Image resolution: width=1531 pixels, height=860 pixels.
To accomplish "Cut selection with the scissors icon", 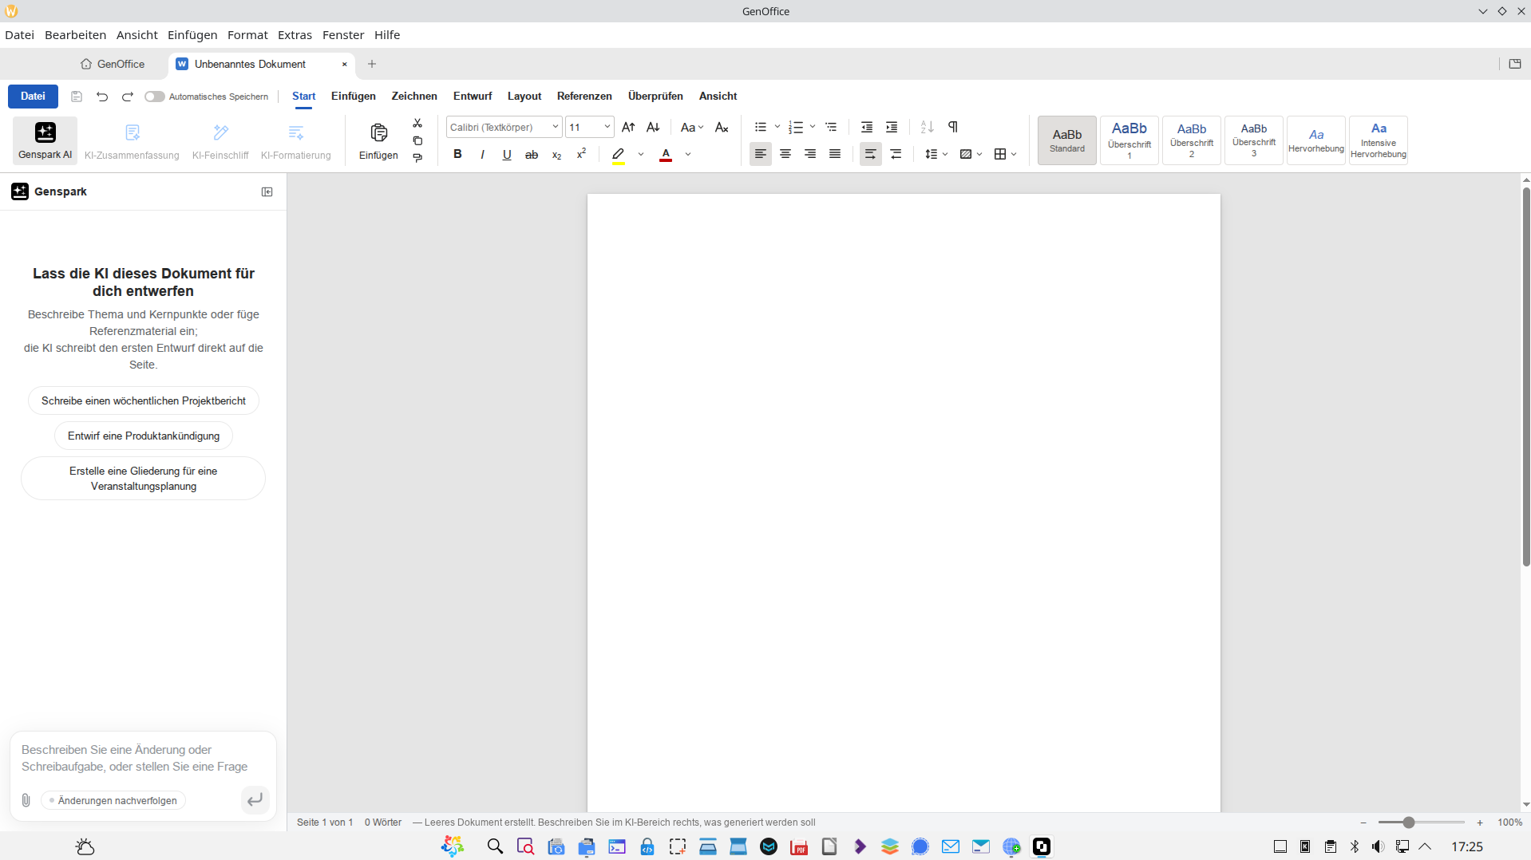I will (417, 124).
